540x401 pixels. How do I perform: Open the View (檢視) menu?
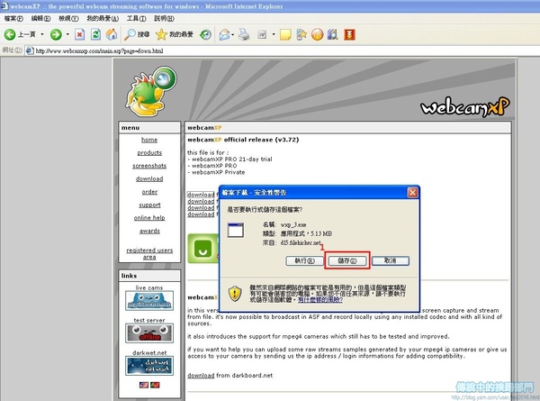[x=68, y=18]
